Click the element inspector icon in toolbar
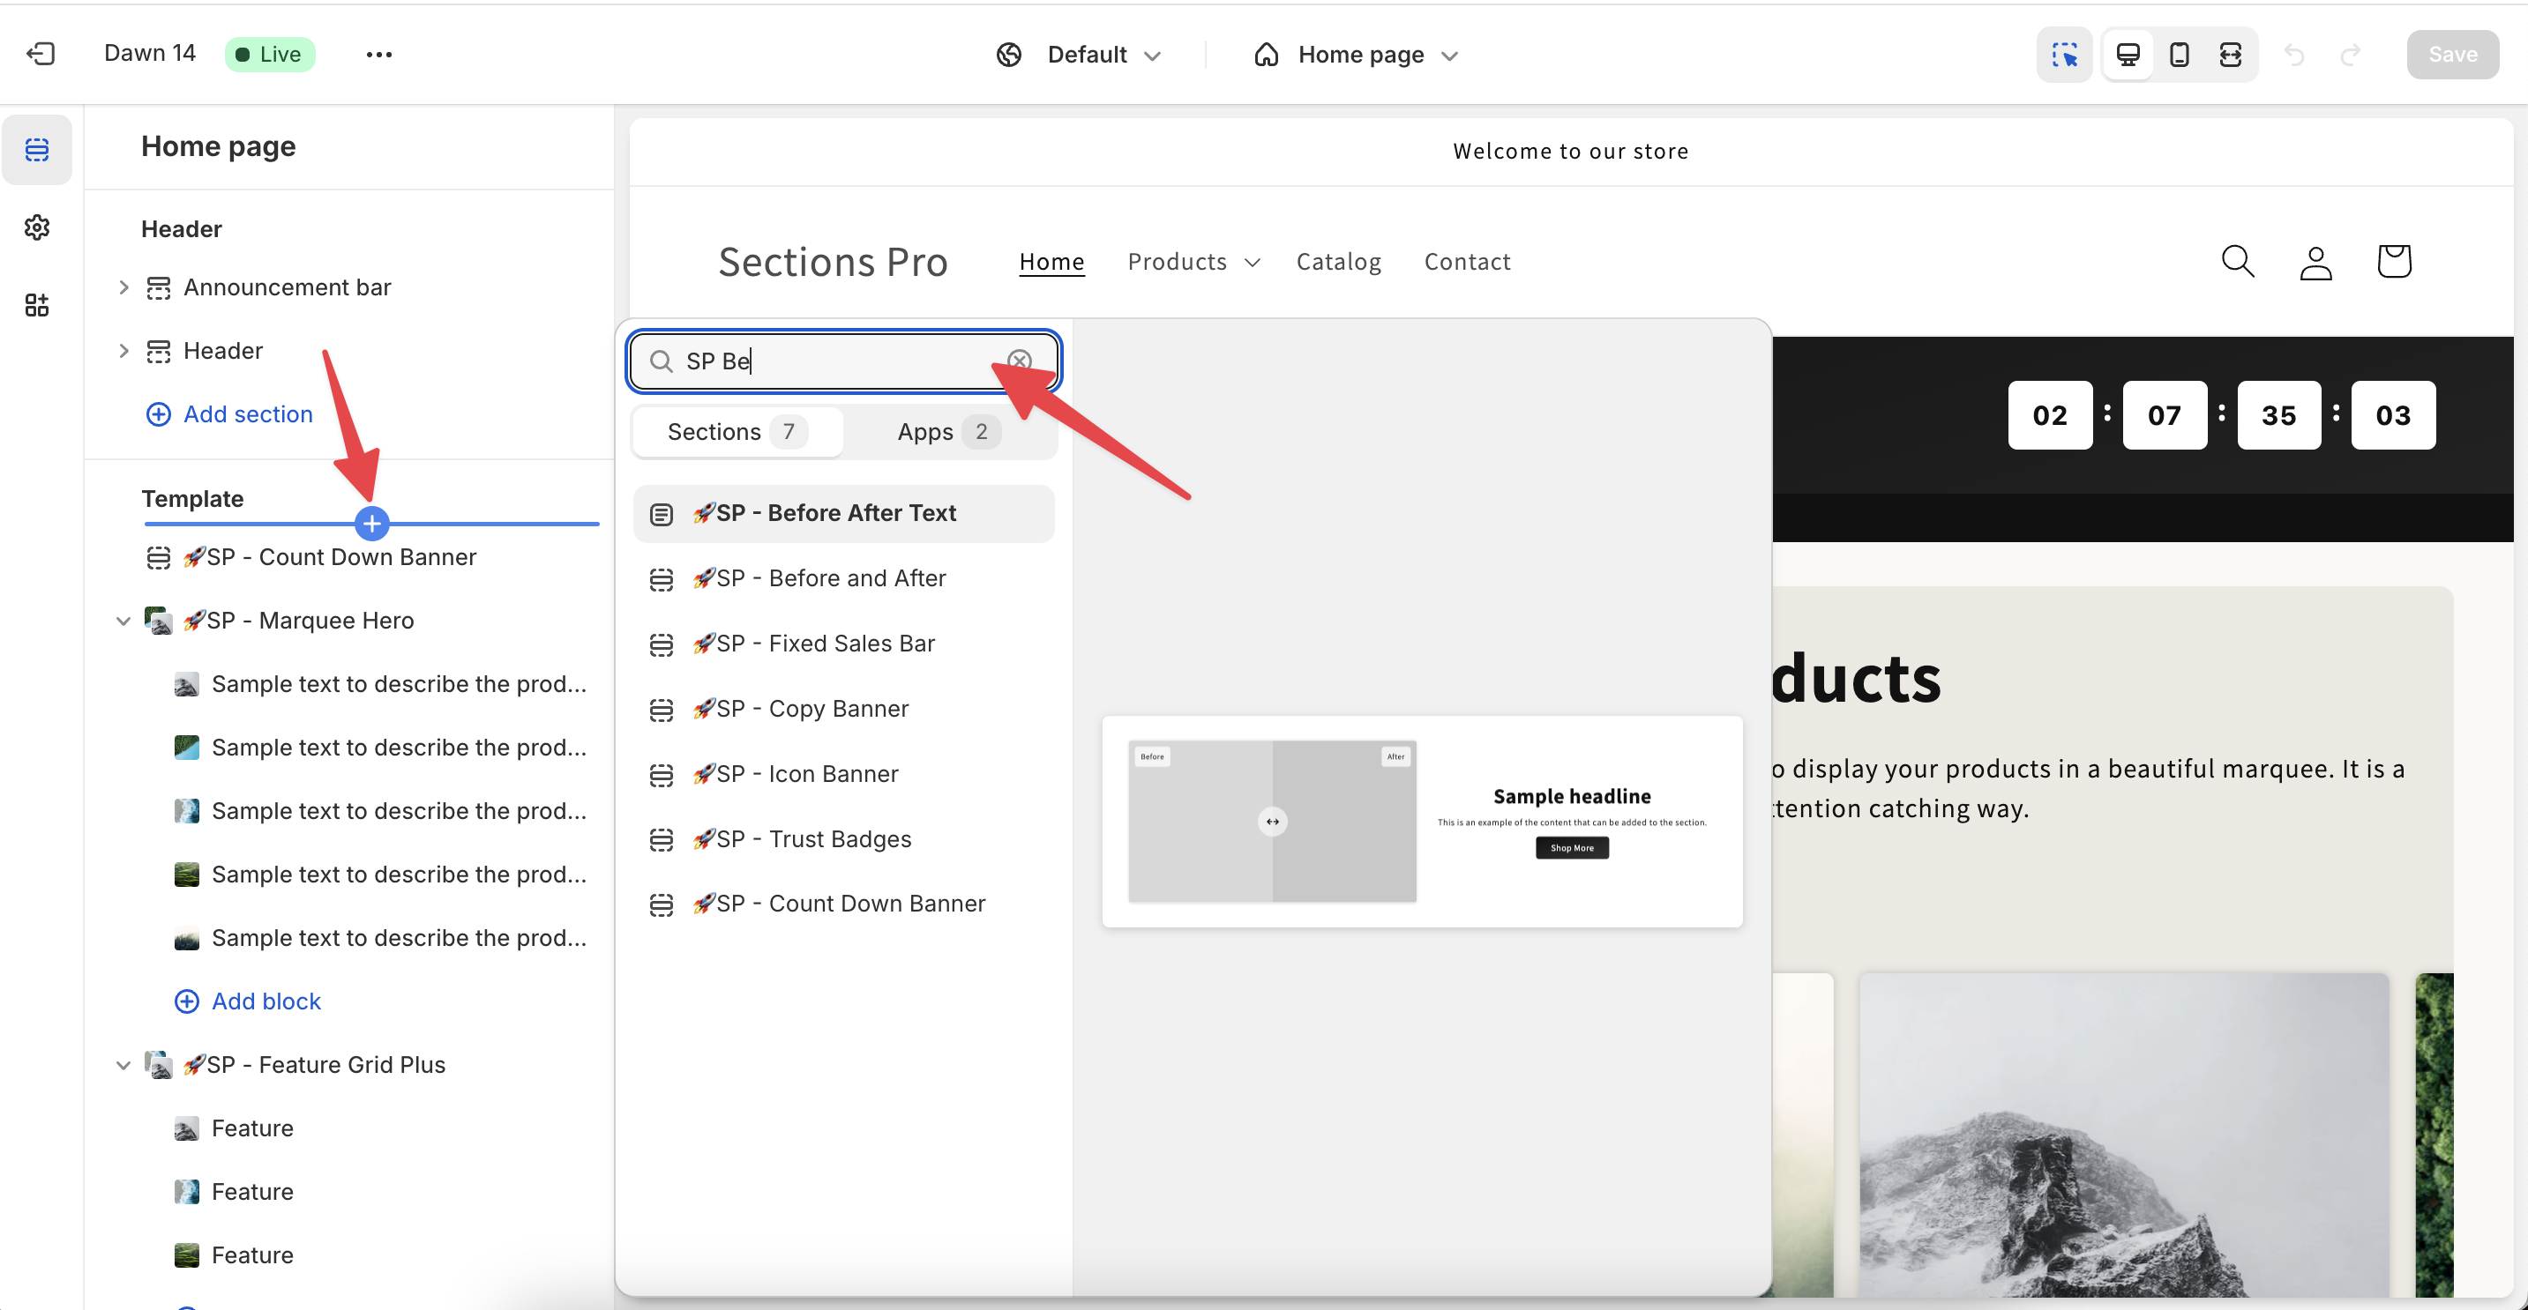Image resolution: width=2528 pixels, height=1310 pixels. (2065, 54)
